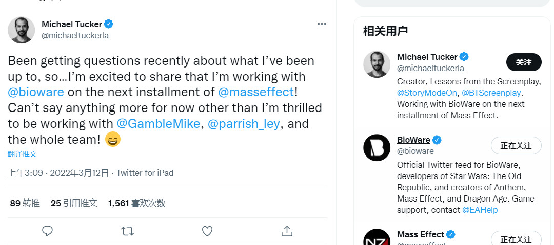Click Michael Tucker's avatar in related users
The height and width of the screenshot is (245, 554).
pos(377,64)
